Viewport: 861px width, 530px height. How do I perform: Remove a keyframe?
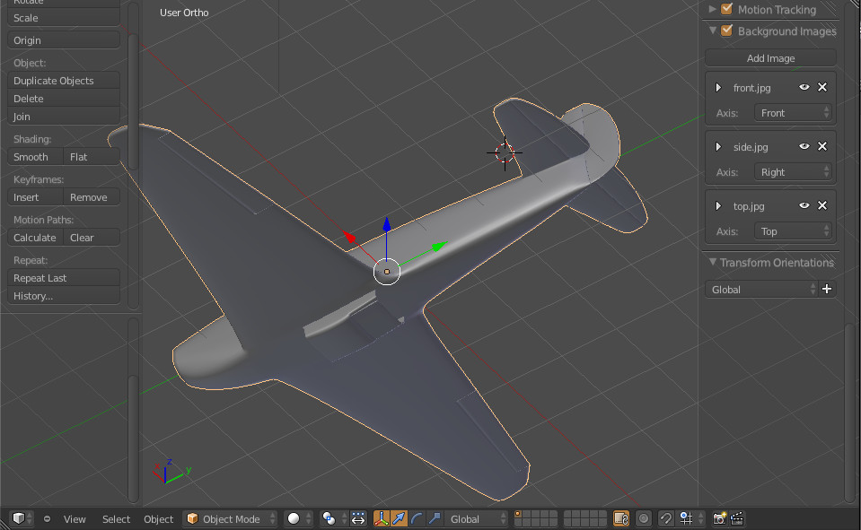(x=92, y=197)
